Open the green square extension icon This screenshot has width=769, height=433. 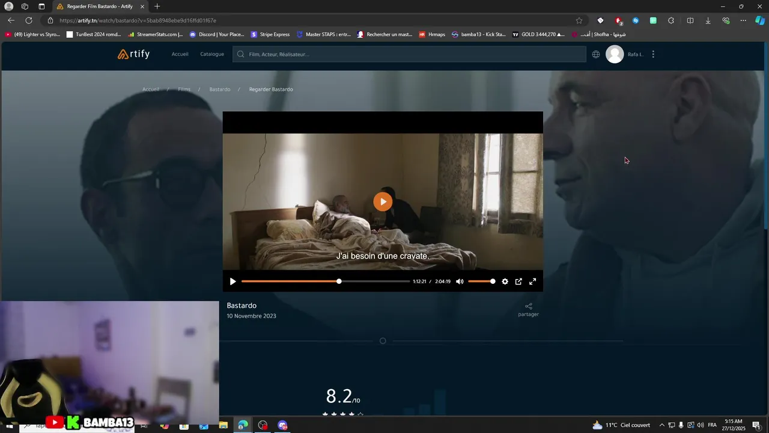pyautogui.click(x=653, y=20)
